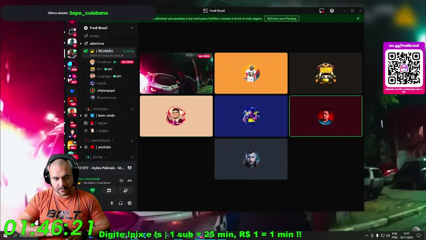Open the Windows Start button

pos(5,236)
